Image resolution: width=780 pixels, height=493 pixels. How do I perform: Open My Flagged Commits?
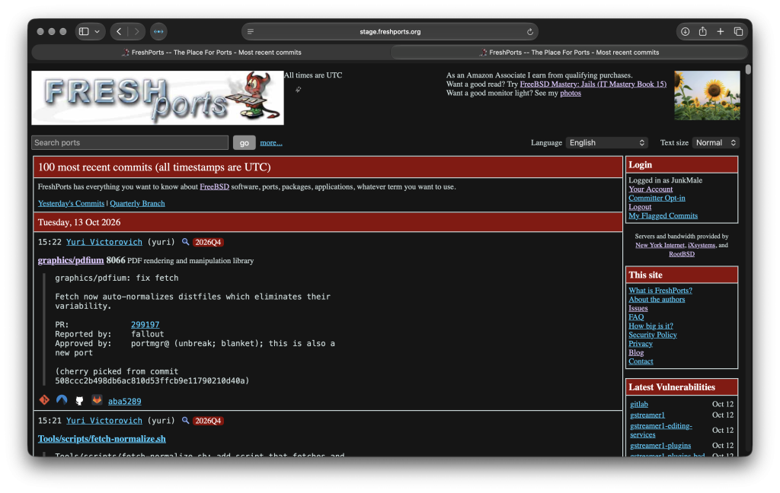click(x=663, y=216)
